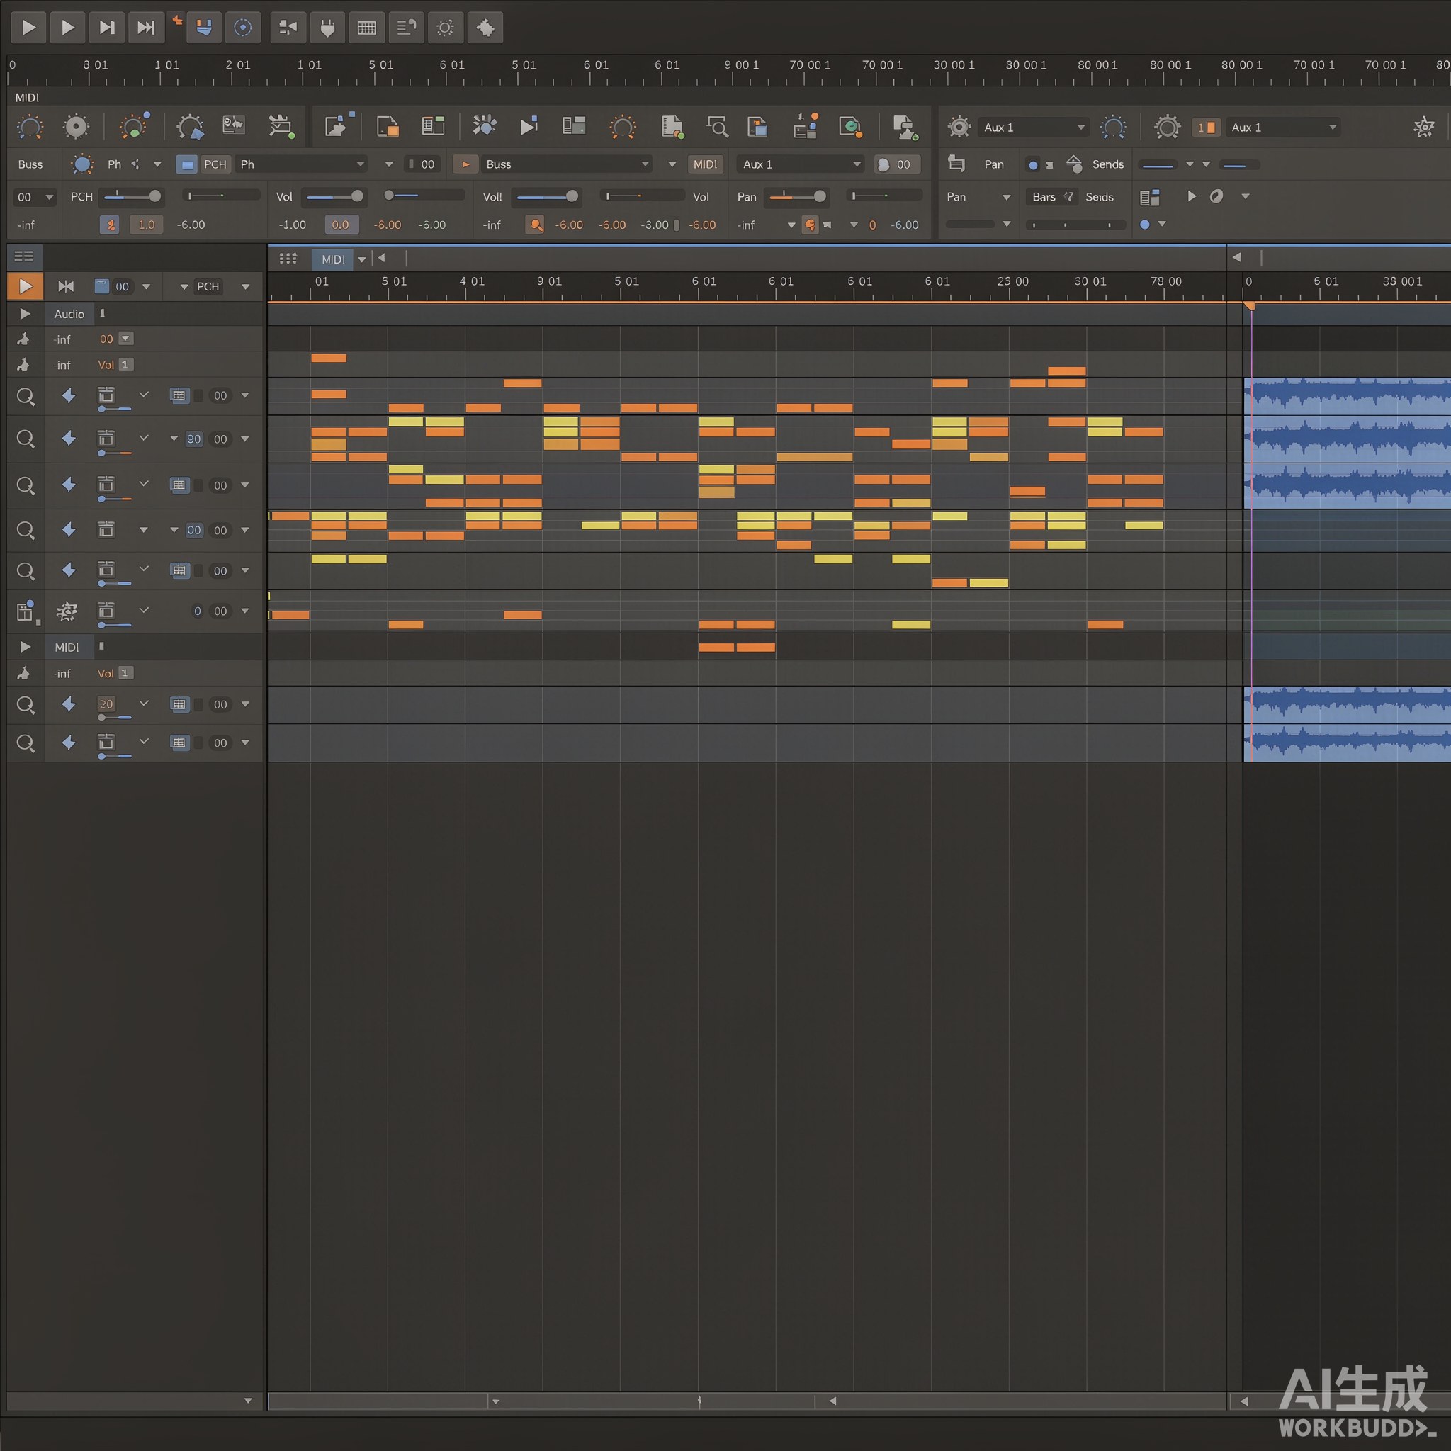Open the MIDI tab dropdown arrow
This screenshot has width=1451, height=1451.
(x=362, y=259)
